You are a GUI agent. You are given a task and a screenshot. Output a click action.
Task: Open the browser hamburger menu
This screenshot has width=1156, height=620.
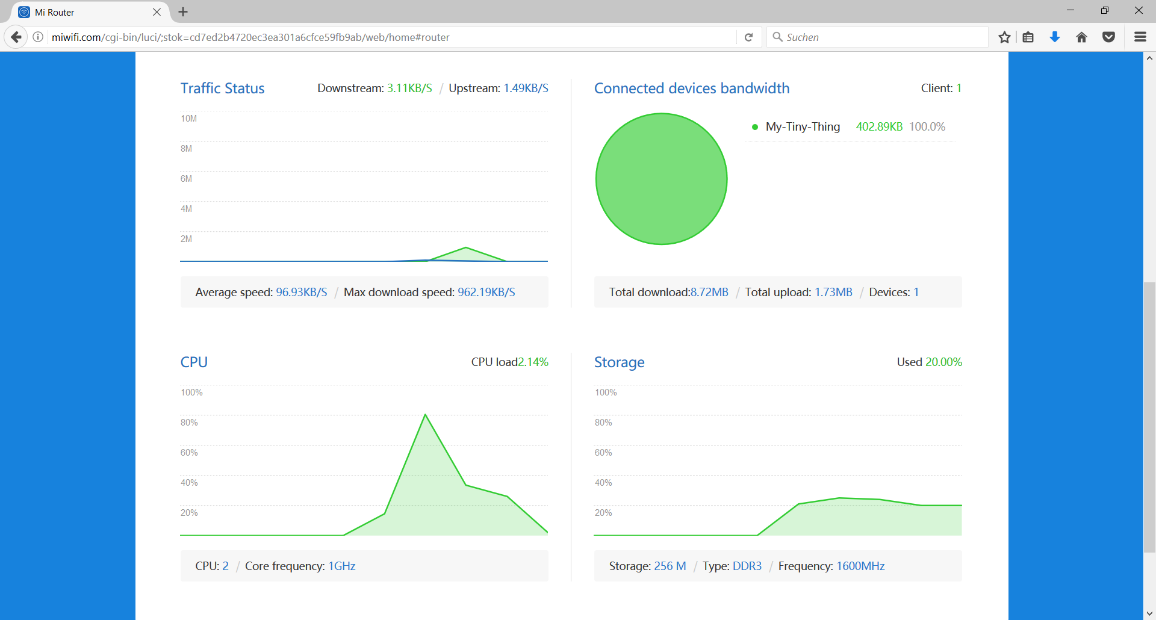(x=1140, y=37)
